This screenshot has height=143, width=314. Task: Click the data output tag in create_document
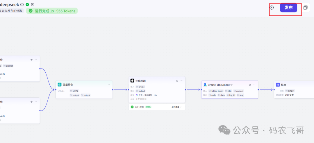pos(221,95)
